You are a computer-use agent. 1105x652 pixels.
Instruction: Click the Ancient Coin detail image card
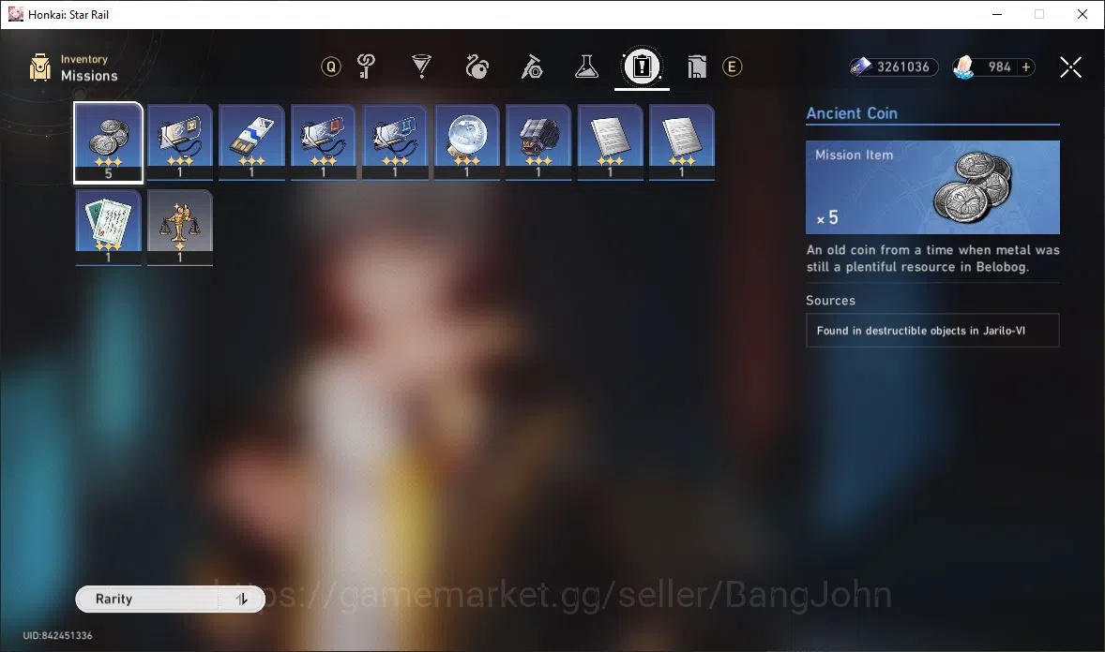932,187
